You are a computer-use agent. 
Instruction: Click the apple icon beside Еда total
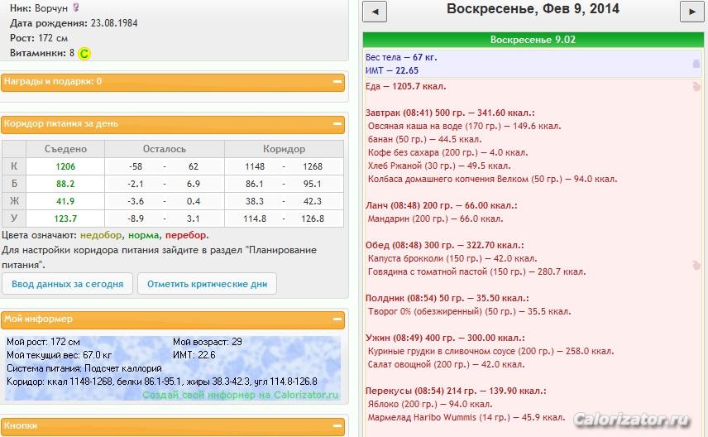[x=696, y=86]
